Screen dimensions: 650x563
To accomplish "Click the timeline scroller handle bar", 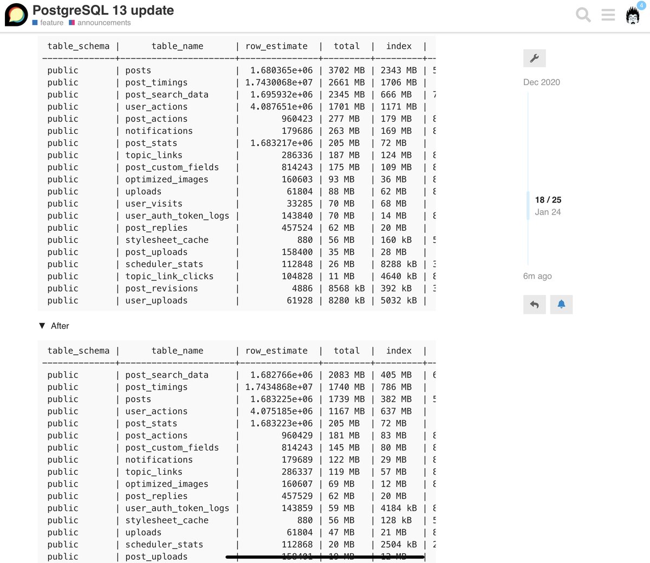I will (528, 205).
